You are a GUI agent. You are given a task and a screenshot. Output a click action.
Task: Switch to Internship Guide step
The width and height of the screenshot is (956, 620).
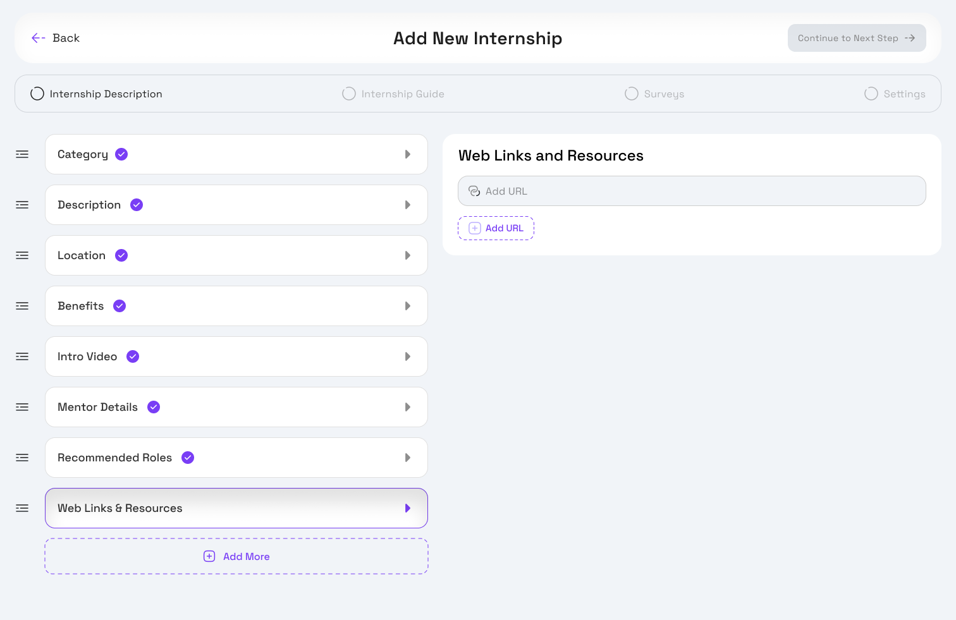tap(393, 94)
